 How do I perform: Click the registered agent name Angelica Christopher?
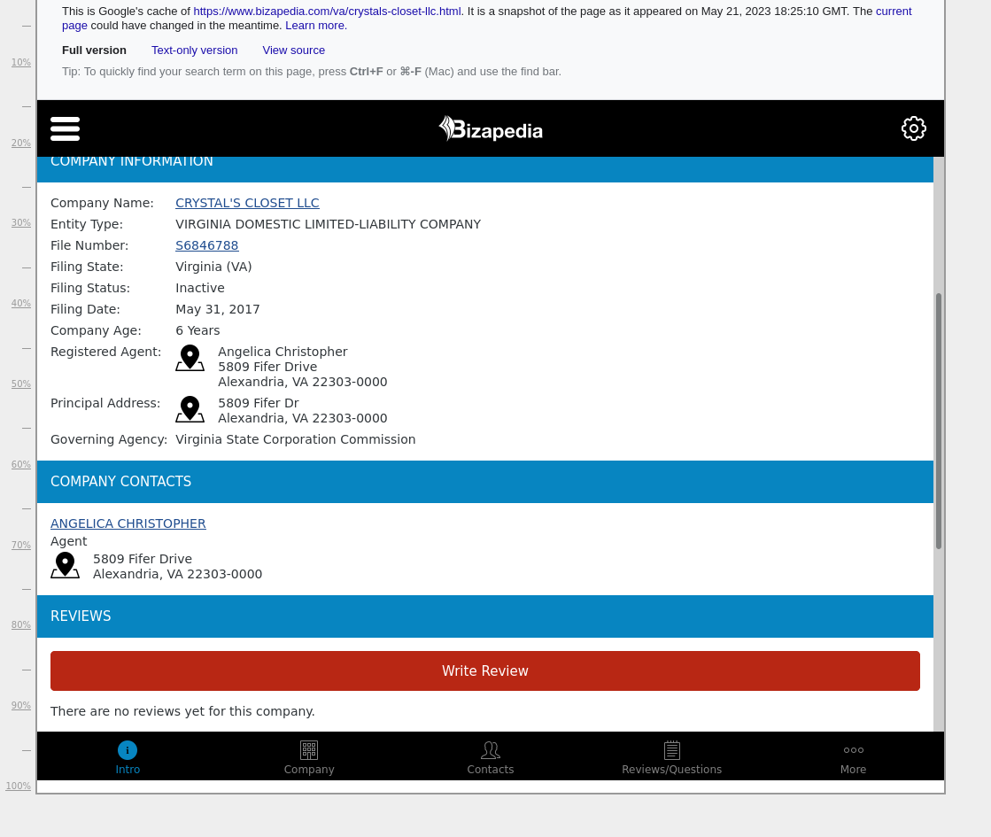283,352
